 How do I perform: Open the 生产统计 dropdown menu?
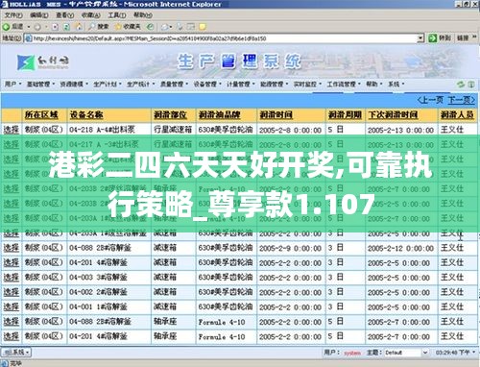pyautogui.click(x=140, y=85)
